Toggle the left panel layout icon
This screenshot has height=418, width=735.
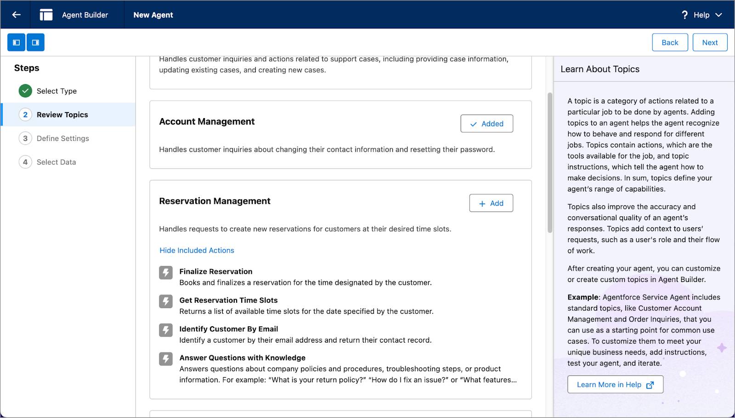click(16, 42)
